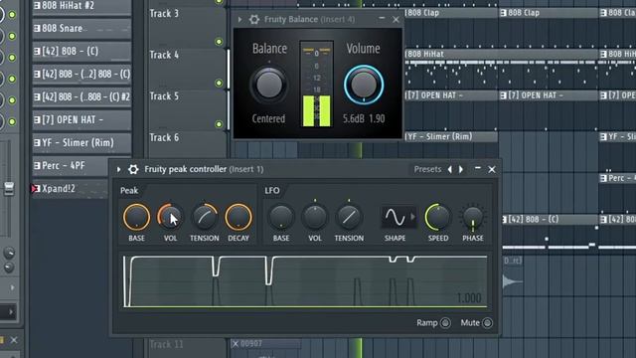The width and height of the screenshot is (636, 358).
Task: Select the [42] 808 - (C) channel button
Action: (81, 51)
